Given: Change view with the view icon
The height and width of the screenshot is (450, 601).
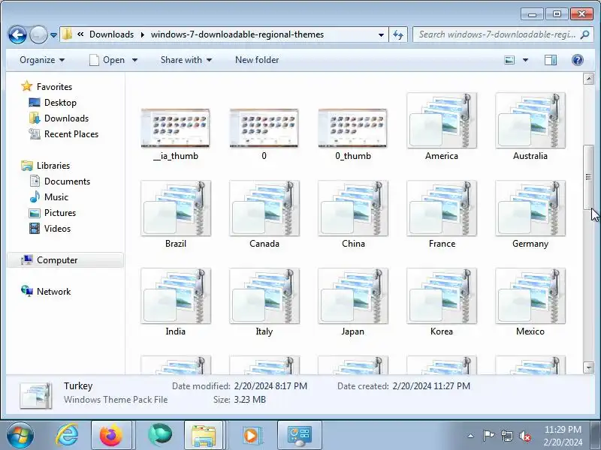Looking at the screenshot, I should (x=509, y=60).
